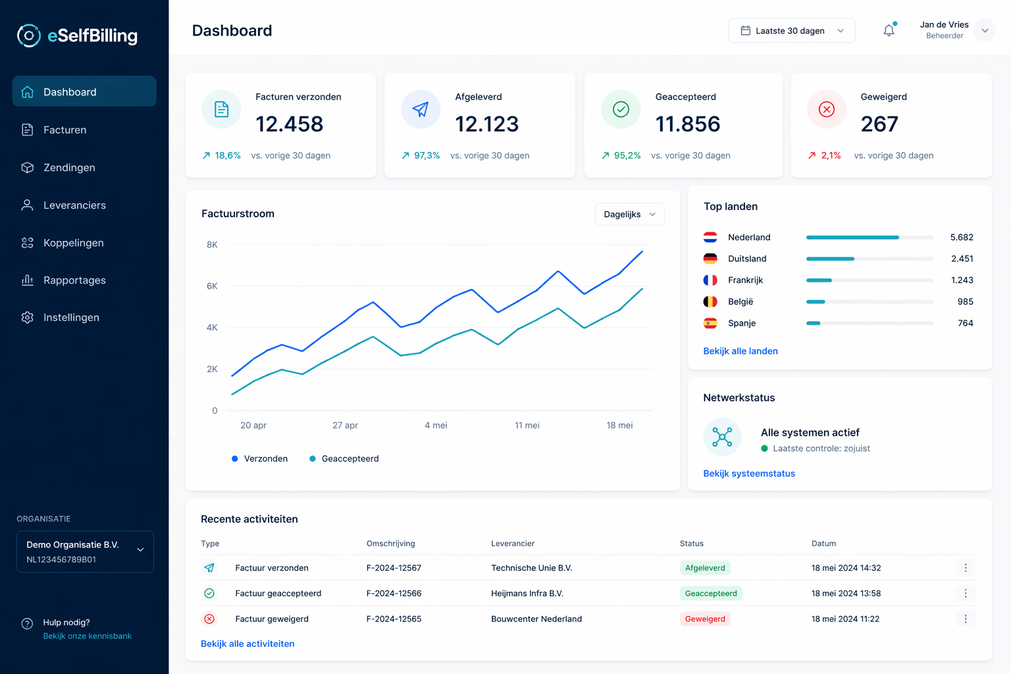Screen dimensions: 1011x674
Task: Click the green Geaccepteerd status badge in table
Action: (711, 593)
